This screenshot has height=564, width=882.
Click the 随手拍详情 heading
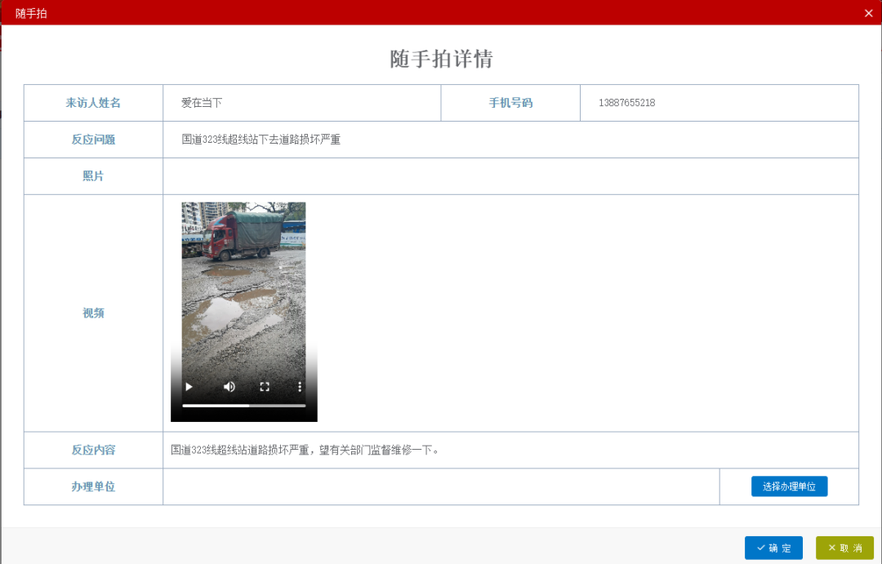(441, 59)
